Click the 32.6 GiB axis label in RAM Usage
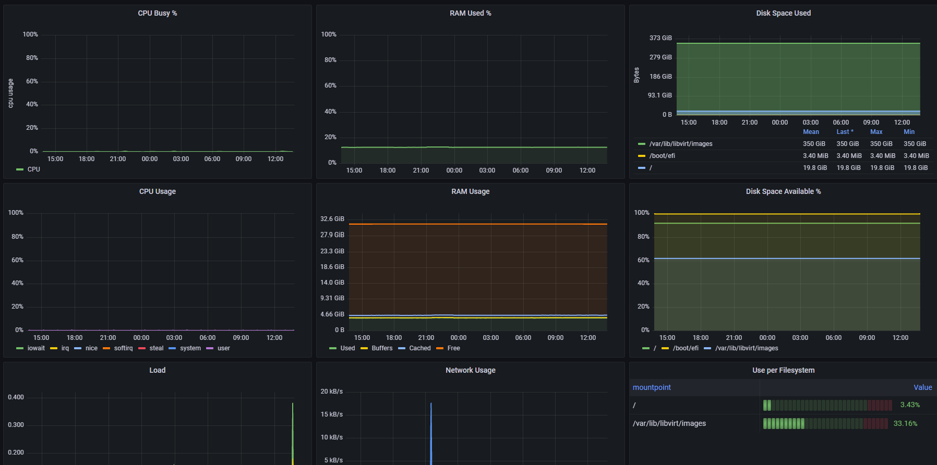The height and width of the screenshot is (465, 937). (332, 219)
